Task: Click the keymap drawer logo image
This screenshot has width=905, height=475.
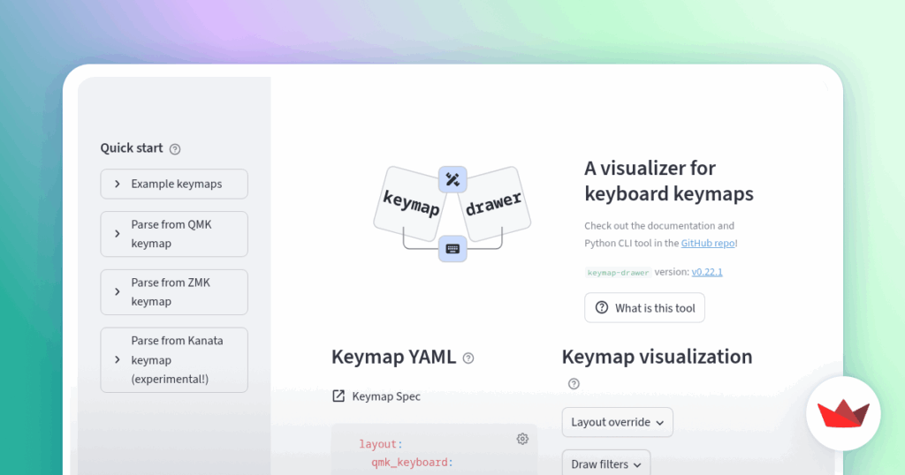Action: [452, 214]
